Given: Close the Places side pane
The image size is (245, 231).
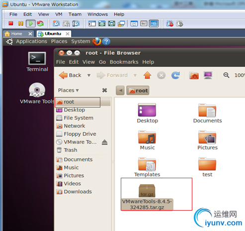Looking at the screenshot, I should click(x=104, y=90).
